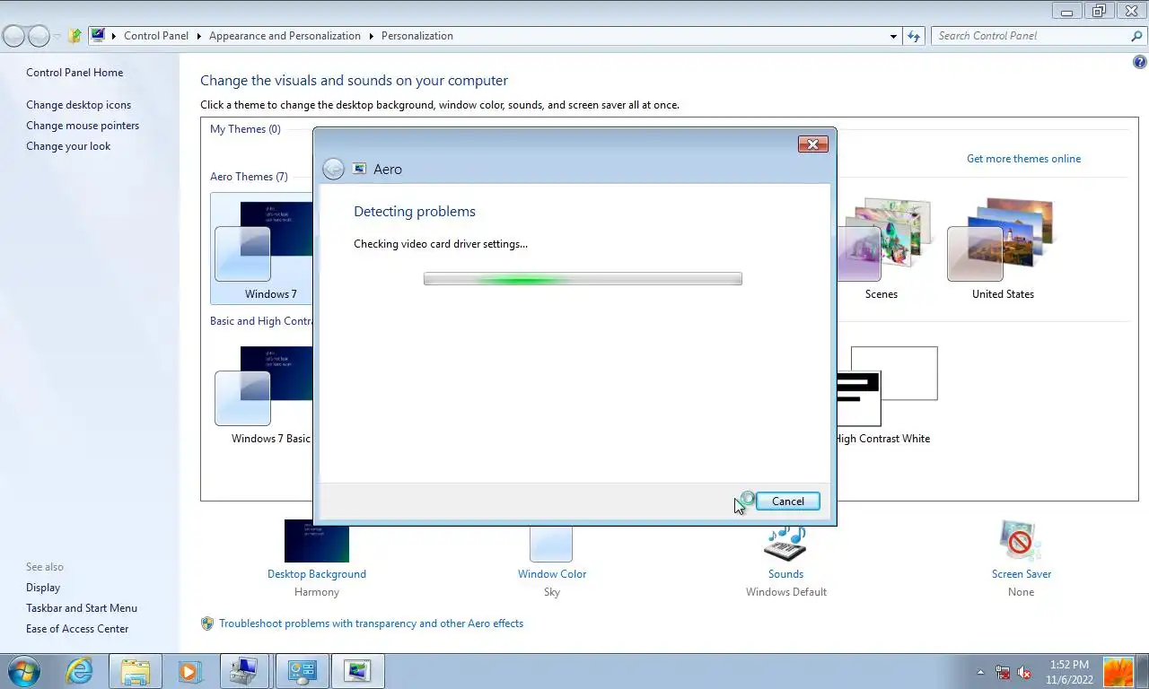Click the Screen Saver link text
Screen dimensions: 1149x689
(x=1022, y=574)
